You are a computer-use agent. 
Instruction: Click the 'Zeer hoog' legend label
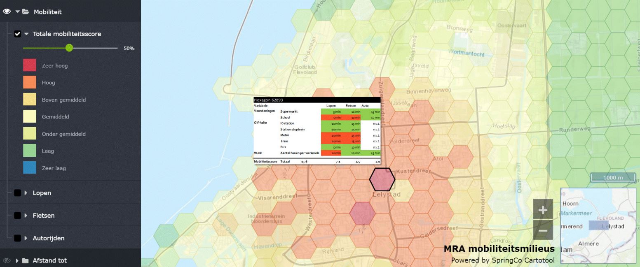[x=55, y=66]
